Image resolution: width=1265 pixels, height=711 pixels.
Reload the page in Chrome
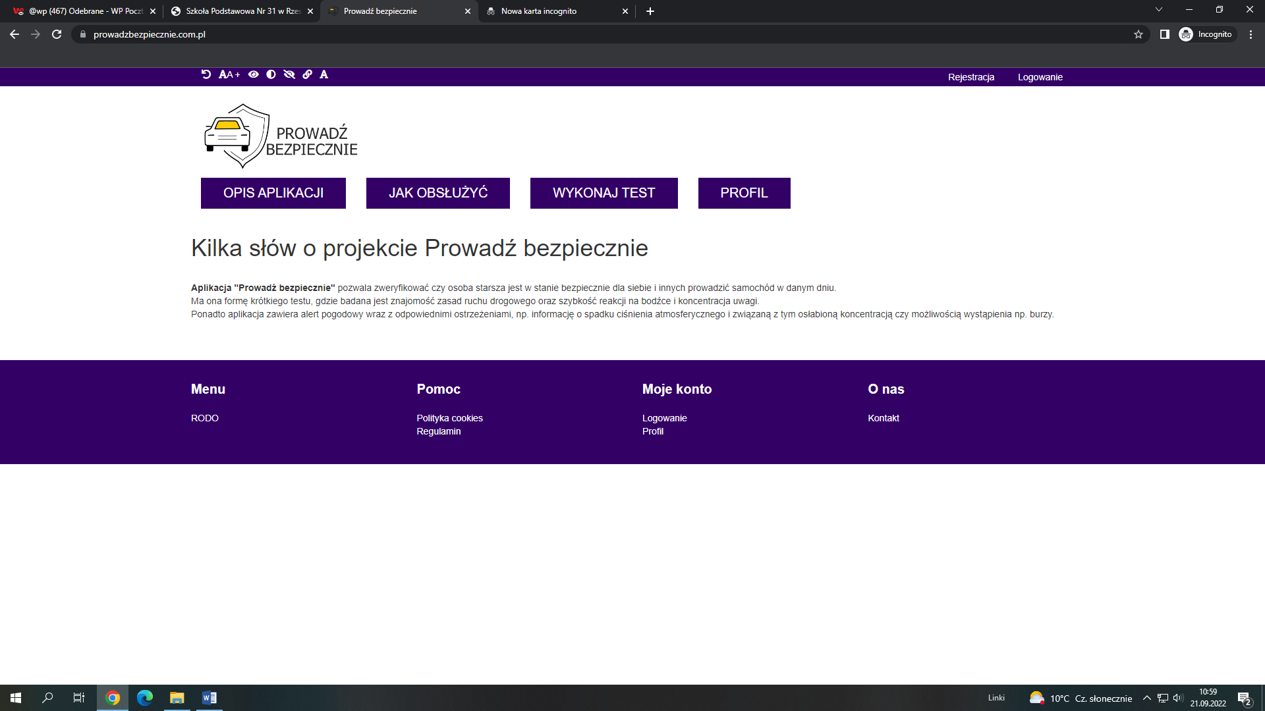(57, 34)
